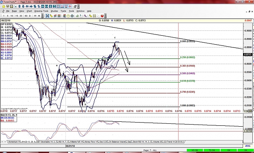The image size is (254, 153).
Task: Click the blue down arrow toolbar icon
Action: pos(23,6)
